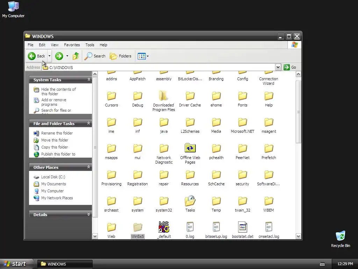Collapse the System Tasks panel
The width and height of the screenshot is (358, 269).
(x=88, y=80)
